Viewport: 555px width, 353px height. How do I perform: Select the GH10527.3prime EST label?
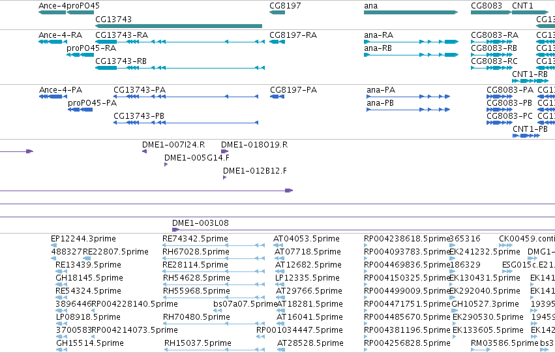click(485, 305)
